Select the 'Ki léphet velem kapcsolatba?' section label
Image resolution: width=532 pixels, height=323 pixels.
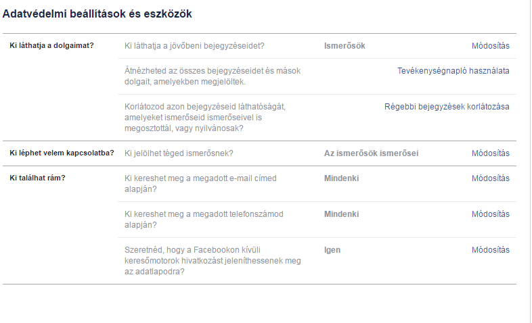point(62,153)
